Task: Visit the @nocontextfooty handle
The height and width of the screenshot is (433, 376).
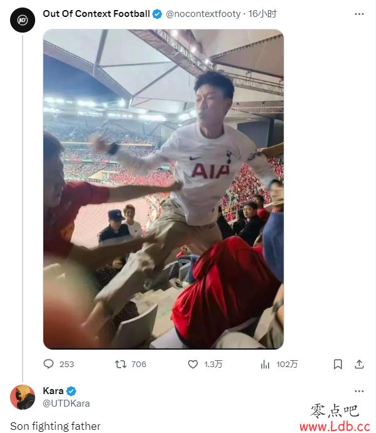Action: (x=203, y=14)
